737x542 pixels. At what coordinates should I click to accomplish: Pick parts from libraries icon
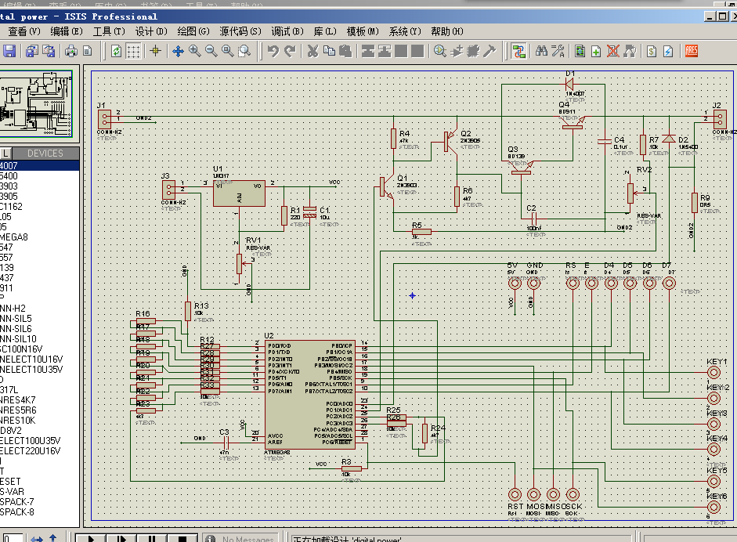[440, 51]
